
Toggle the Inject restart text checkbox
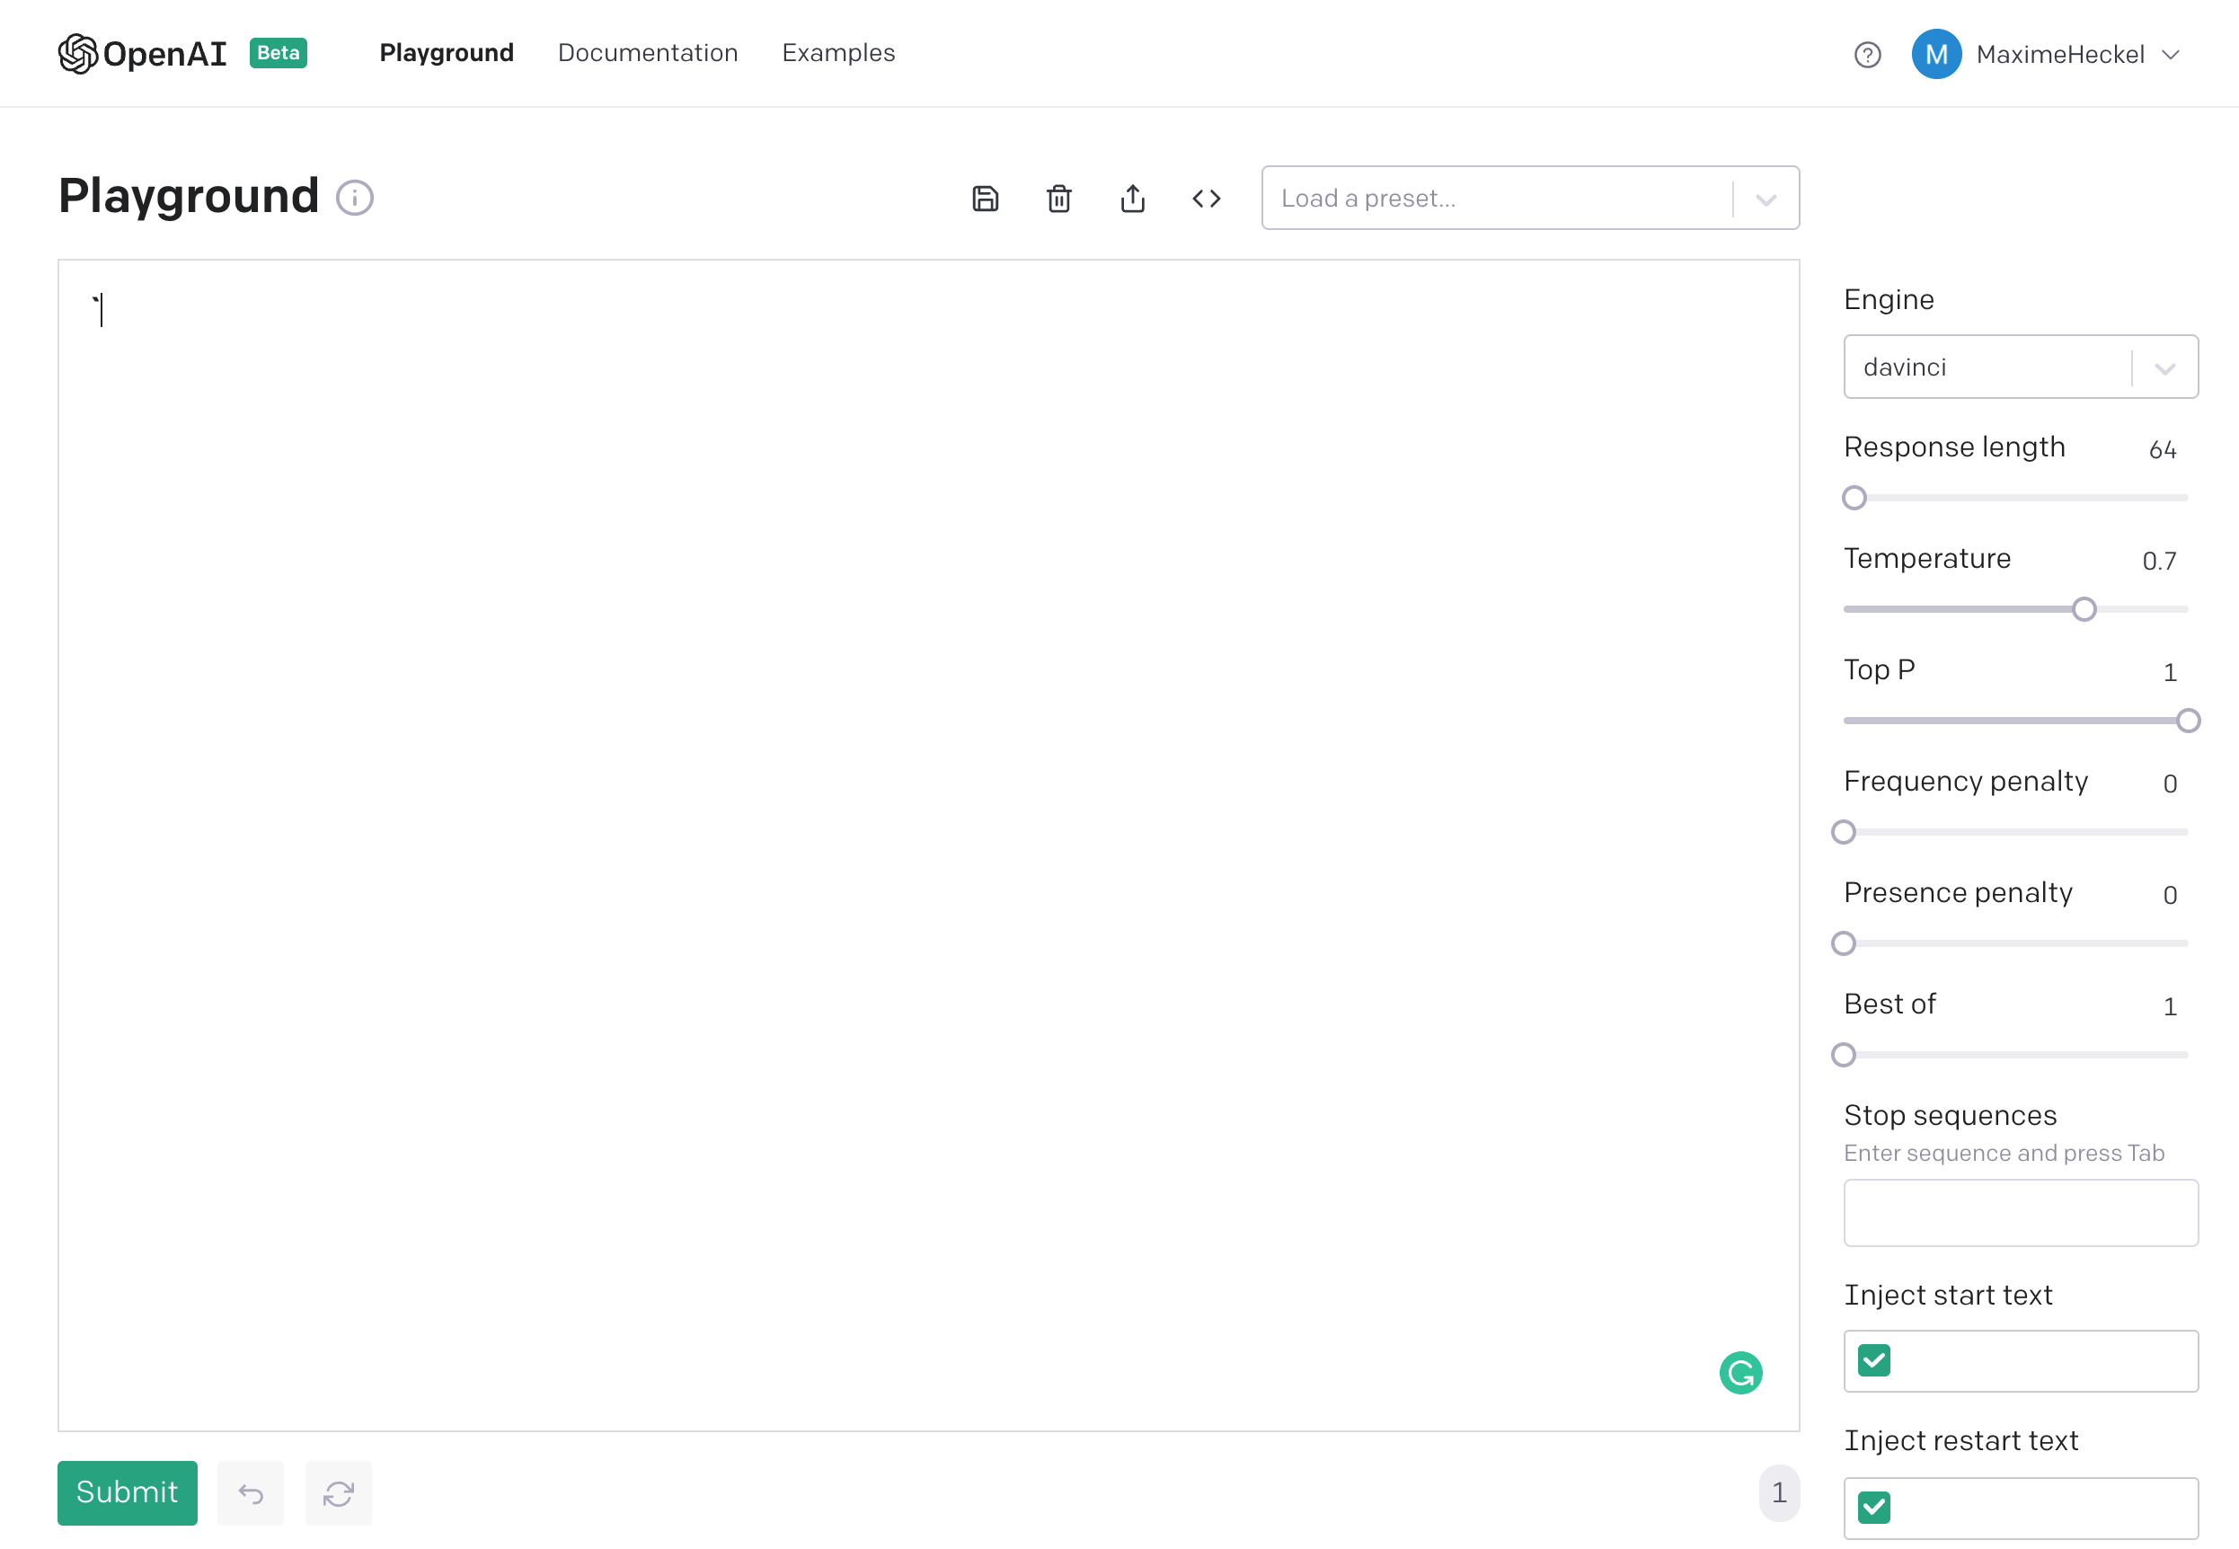click(1873, 1506)
